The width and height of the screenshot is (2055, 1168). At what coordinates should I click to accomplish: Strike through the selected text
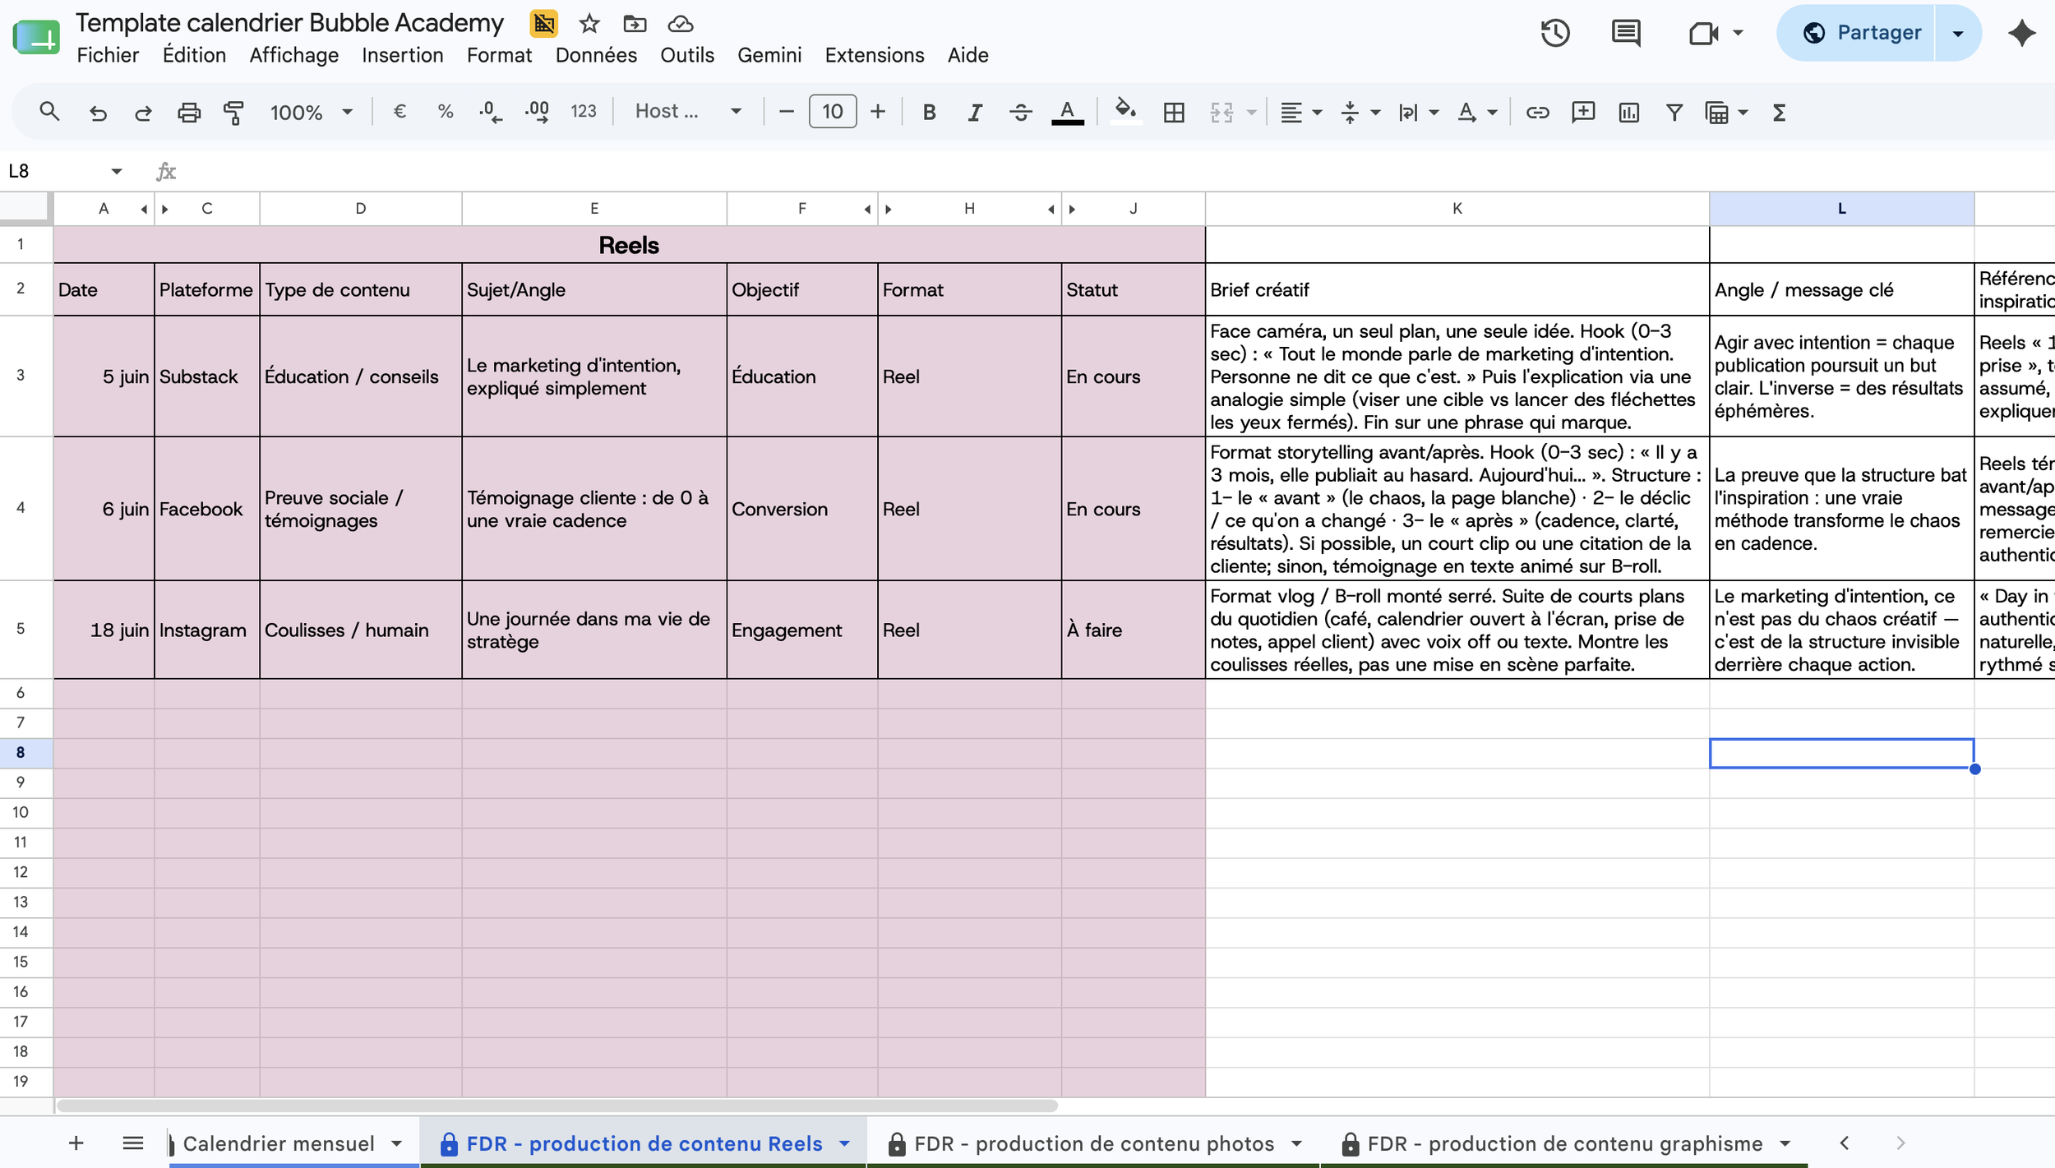1021,112
